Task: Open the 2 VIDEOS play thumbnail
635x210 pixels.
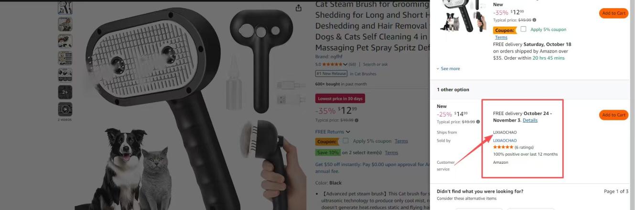Action: (65, 109)
